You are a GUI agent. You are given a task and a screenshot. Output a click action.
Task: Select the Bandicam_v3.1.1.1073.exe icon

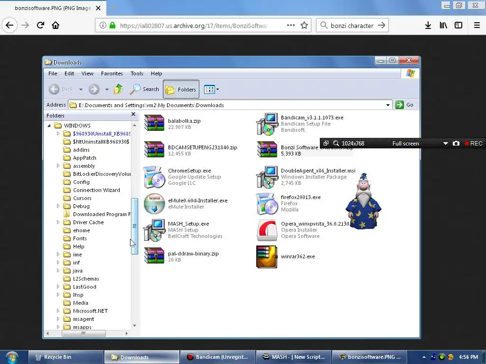click(x=267, y=124)
